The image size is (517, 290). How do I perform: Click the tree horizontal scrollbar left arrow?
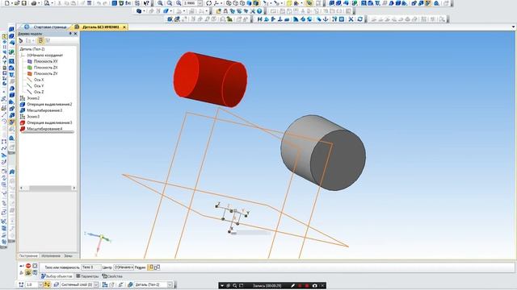click(x=22, y=188)
